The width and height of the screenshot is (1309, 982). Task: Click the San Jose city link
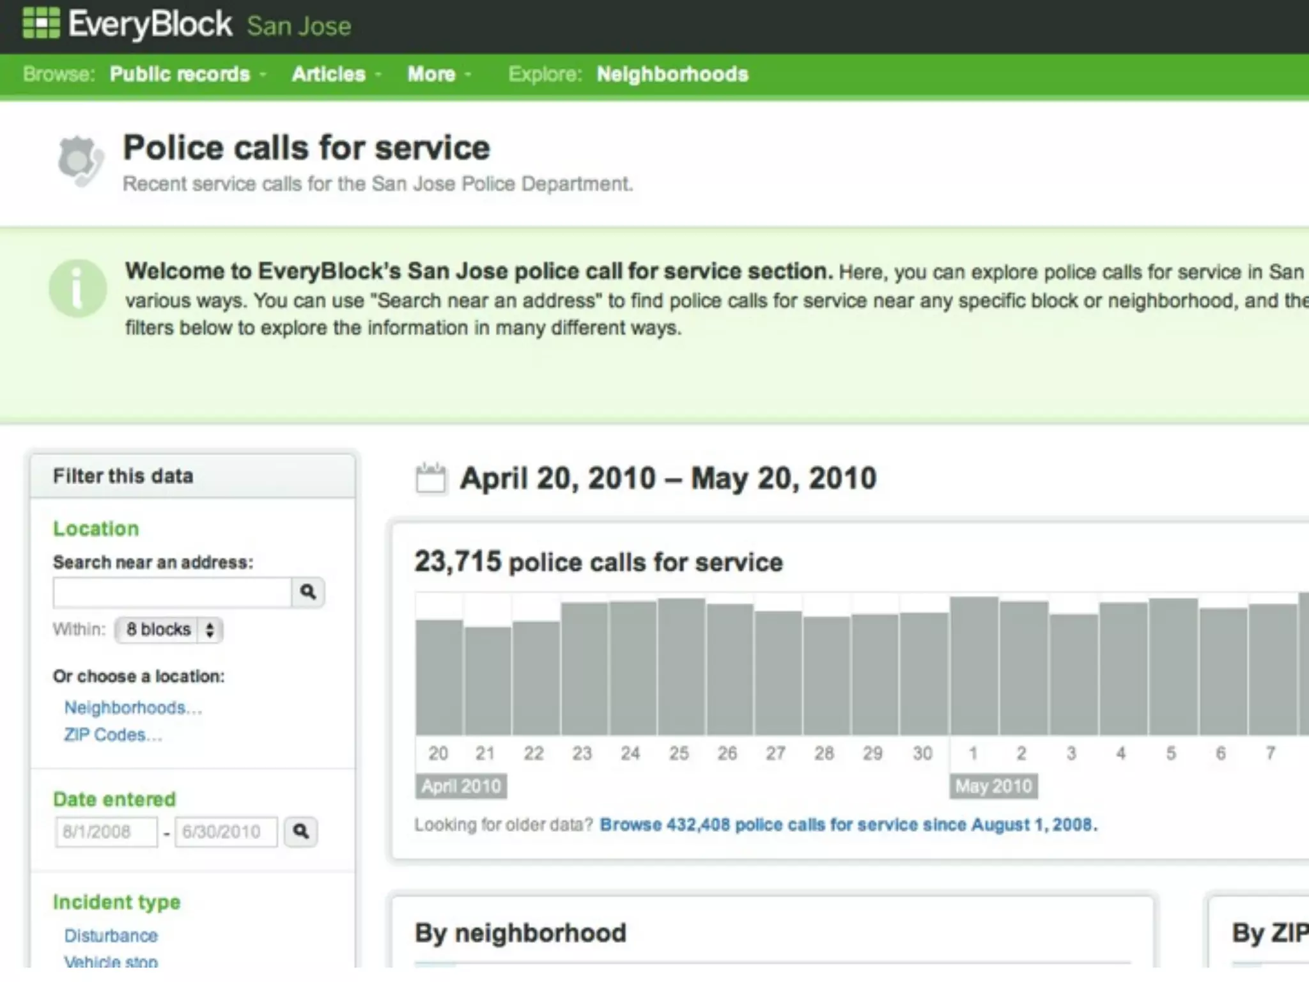298,26
